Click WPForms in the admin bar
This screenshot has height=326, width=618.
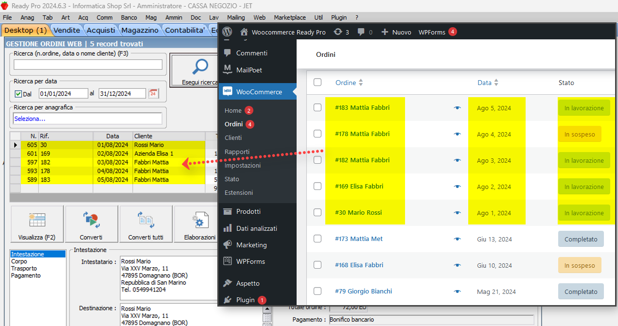tap(432, 32)
